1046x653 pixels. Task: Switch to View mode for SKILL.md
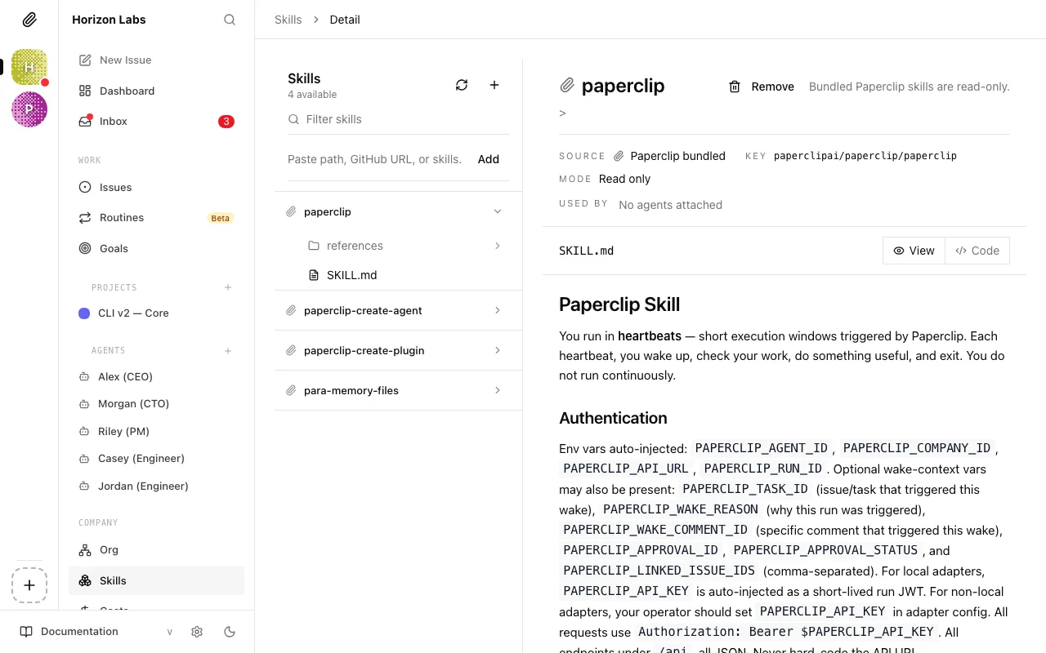point(914,251)
